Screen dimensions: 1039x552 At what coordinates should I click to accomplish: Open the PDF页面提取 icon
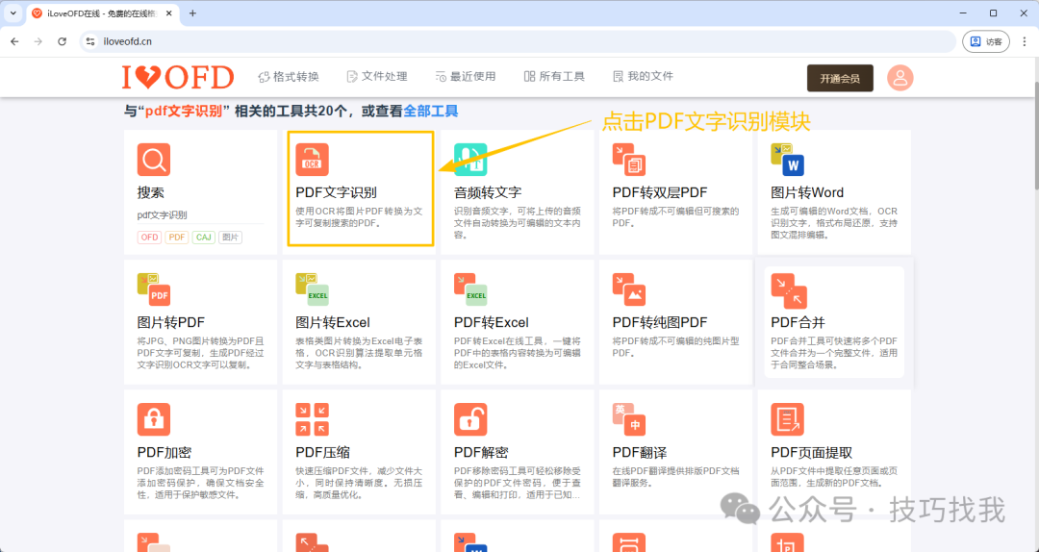787,419
